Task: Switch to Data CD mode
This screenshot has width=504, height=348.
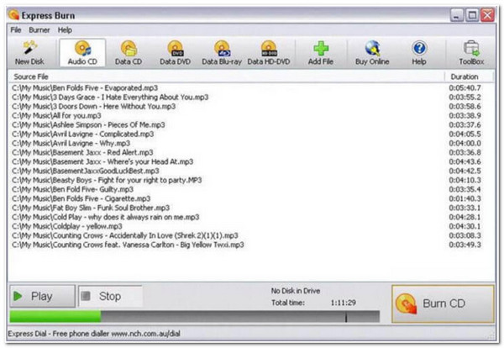Action: (x=129, y=53)
